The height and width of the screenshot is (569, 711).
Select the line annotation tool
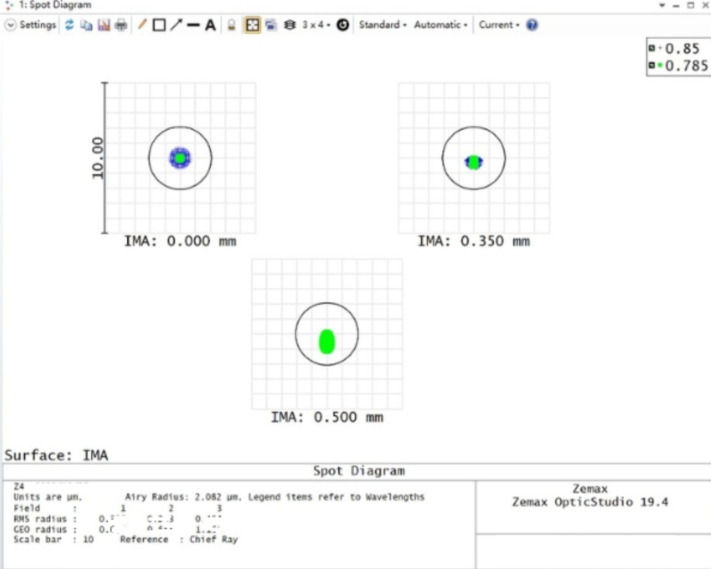(193, 24)
